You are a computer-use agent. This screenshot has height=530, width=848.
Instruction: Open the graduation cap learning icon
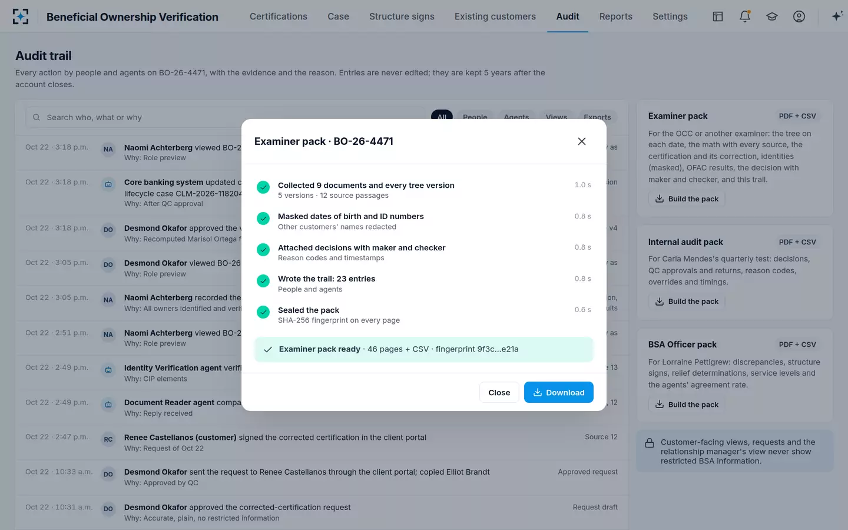click(x=772, y=16)
